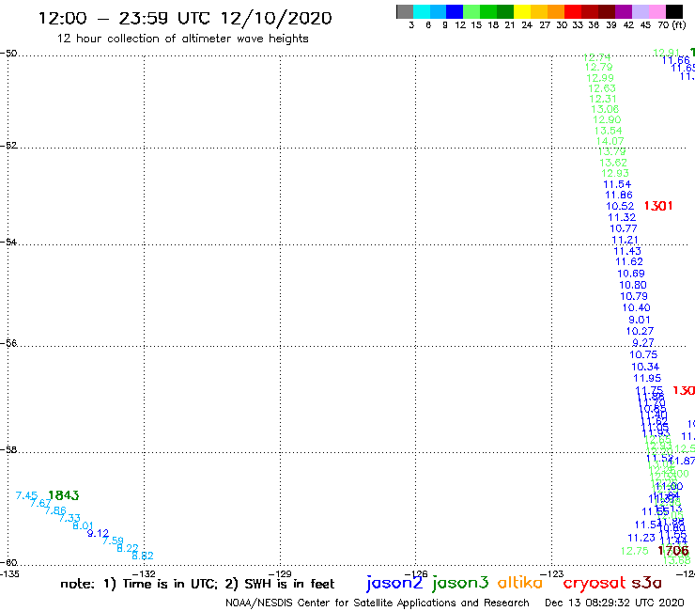Select wave height value '10.40'

(x=636, y=307)
